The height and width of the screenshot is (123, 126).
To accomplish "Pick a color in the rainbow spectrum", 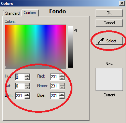I will (35, 46).
